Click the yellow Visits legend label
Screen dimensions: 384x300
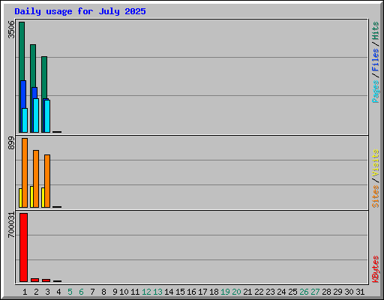[x=375, y=163]
